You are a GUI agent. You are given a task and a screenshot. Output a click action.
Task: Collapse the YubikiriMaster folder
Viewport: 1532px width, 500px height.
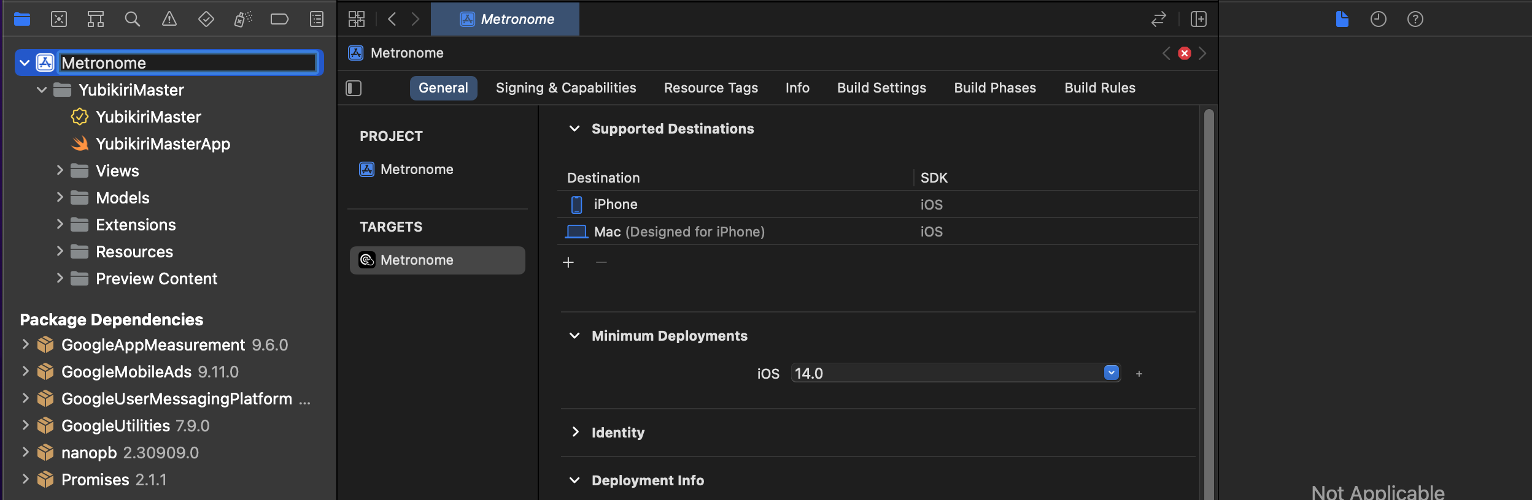click(x=42, y=89)
